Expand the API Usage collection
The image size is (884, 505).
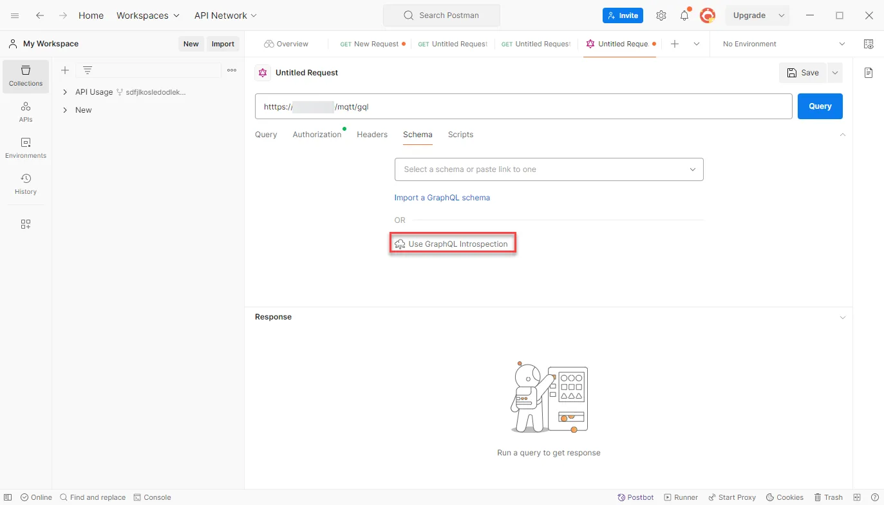pos(65,92)
